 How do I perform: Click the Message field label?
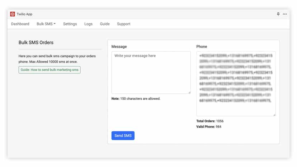click(x=119, y=47)
